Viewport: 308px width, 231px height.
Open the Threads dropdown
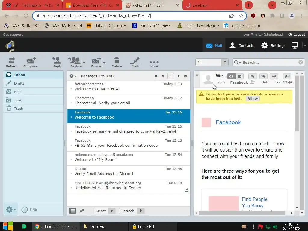[132, 211]
